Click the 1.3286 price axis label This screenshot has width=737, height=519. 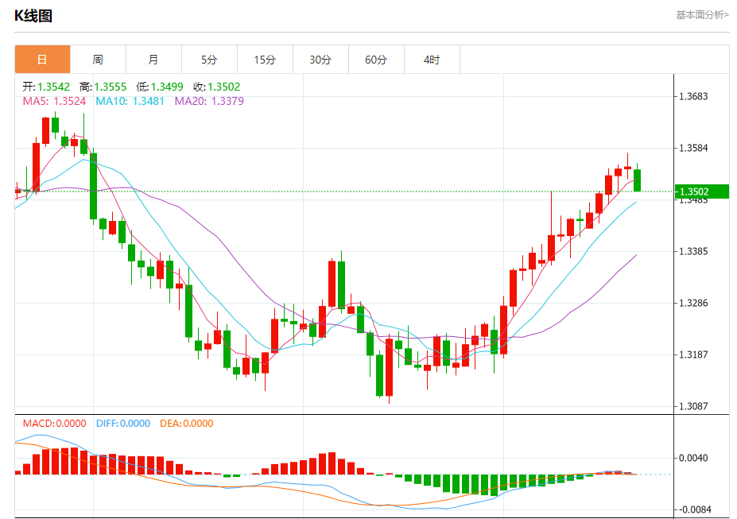pyautogui.click(x=693, y=303)
